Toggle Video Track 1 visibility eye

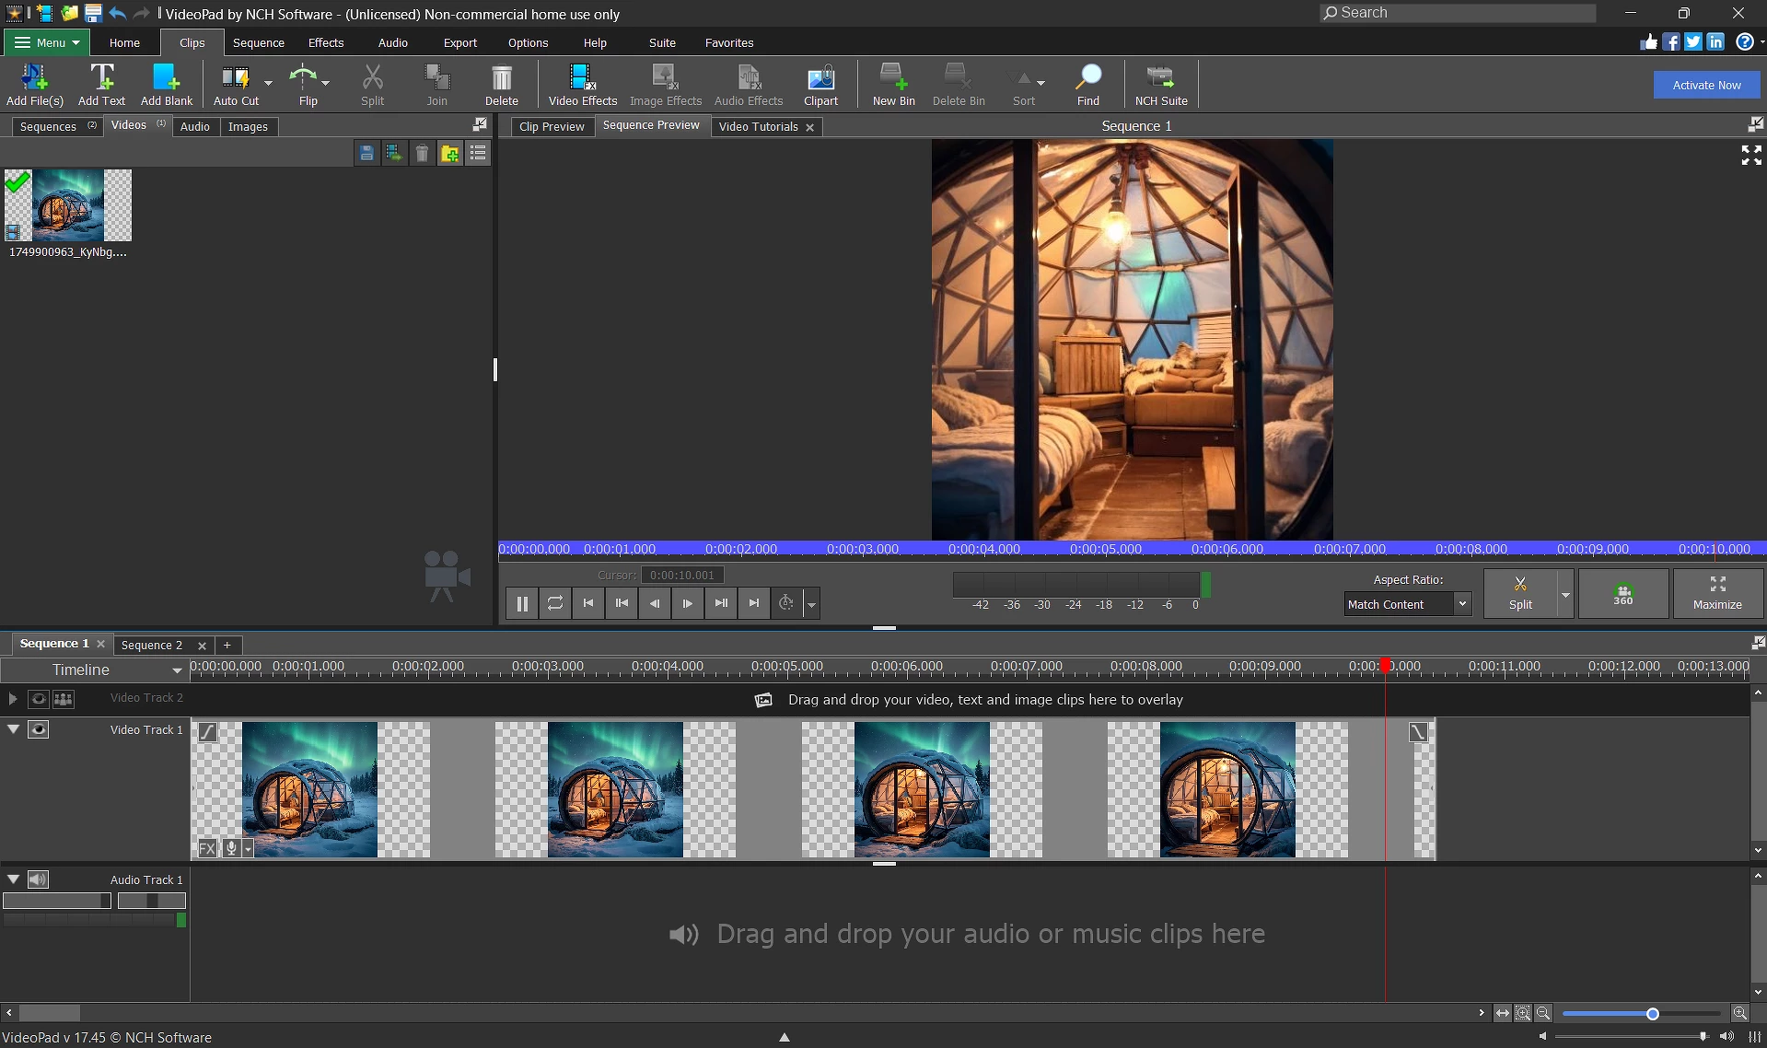click(39, 729)
